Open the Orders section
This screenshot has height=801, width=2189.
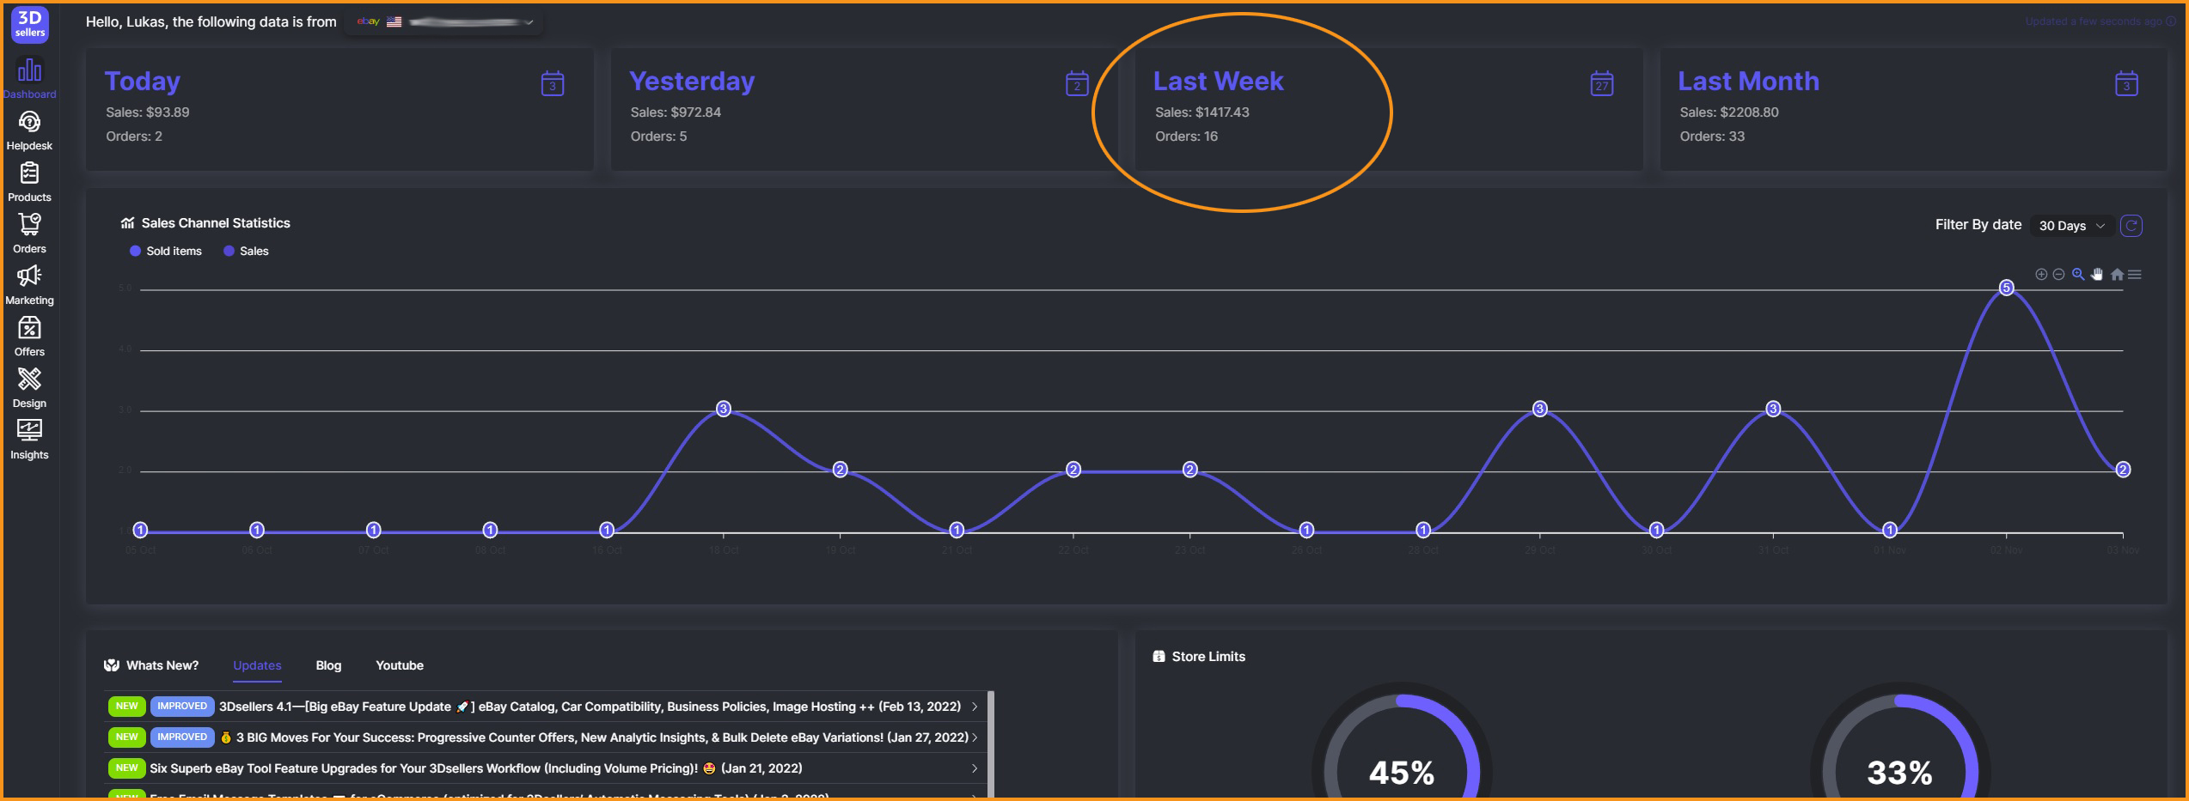click(29, 234)
